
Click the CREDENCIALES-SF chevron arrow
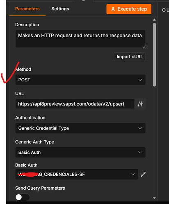[x=132, y=175]
